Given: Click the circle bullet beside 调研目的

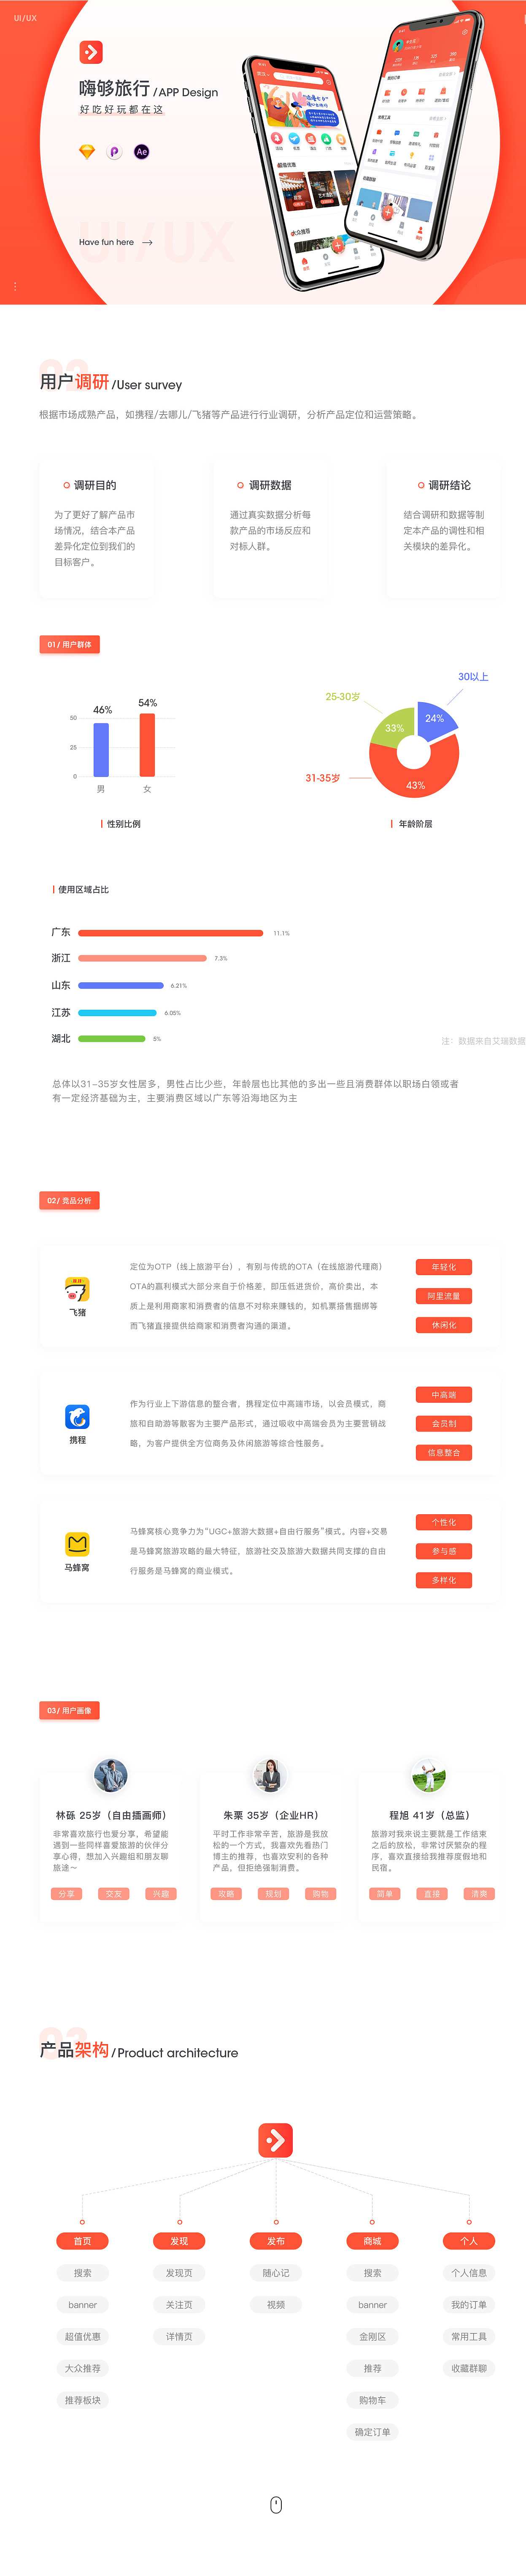Looking at the screenshot, I should click(x=67, y=485).
